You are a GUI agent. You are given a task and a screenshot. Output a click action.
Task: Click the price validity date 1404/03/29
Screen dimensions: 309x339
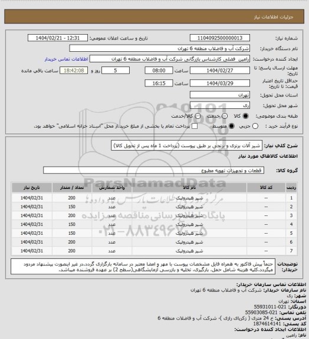click(x=220, y=83)
